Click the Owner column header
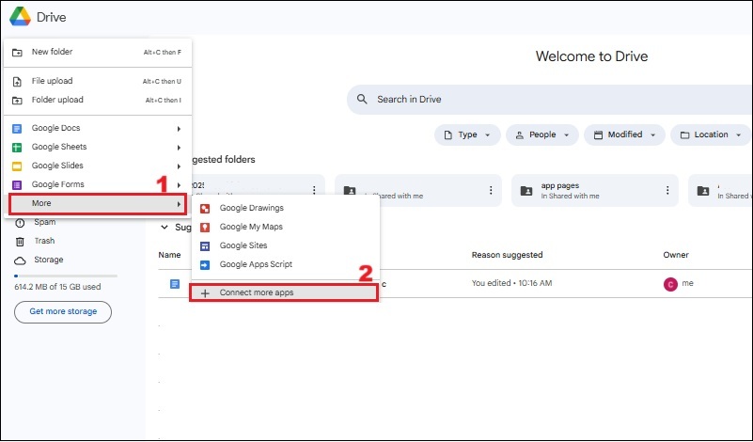Screen dimensions: 753x442 (x=676, y=255)
